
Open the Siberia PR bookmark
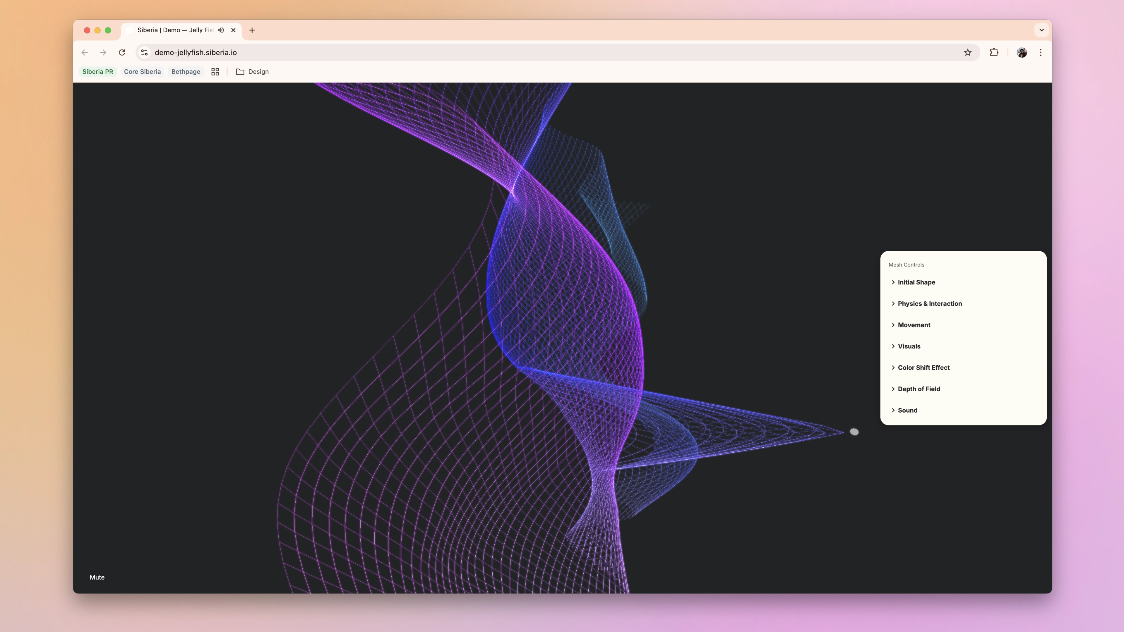[x=98, y=71]
